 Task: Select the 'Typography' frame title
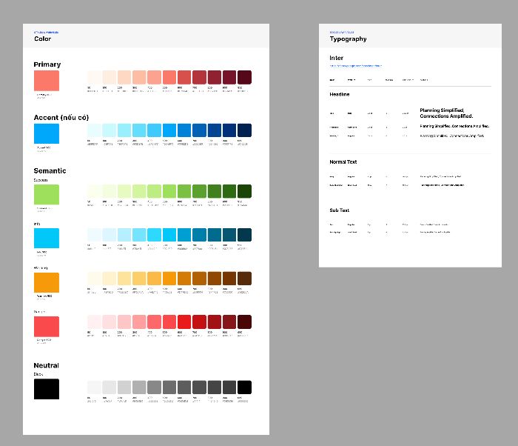point(349,39)
